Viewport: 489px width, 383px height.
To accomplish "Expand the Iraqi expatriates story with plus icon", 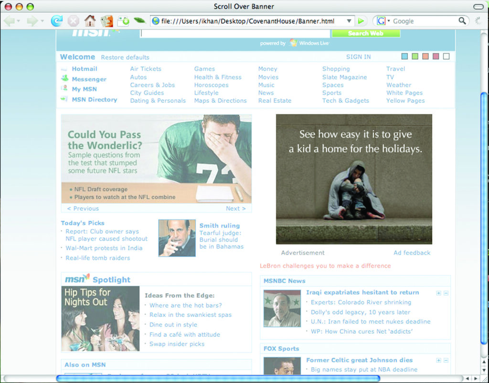I will point(438,293).
